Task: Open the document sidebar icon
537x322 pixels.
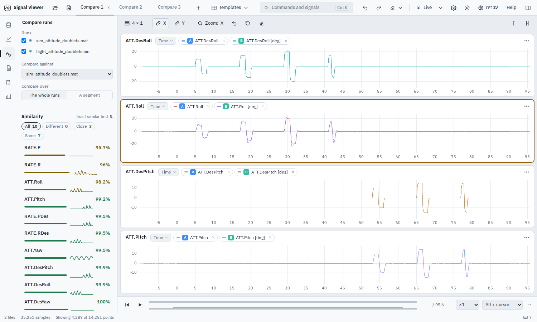Action: (9, 68)
